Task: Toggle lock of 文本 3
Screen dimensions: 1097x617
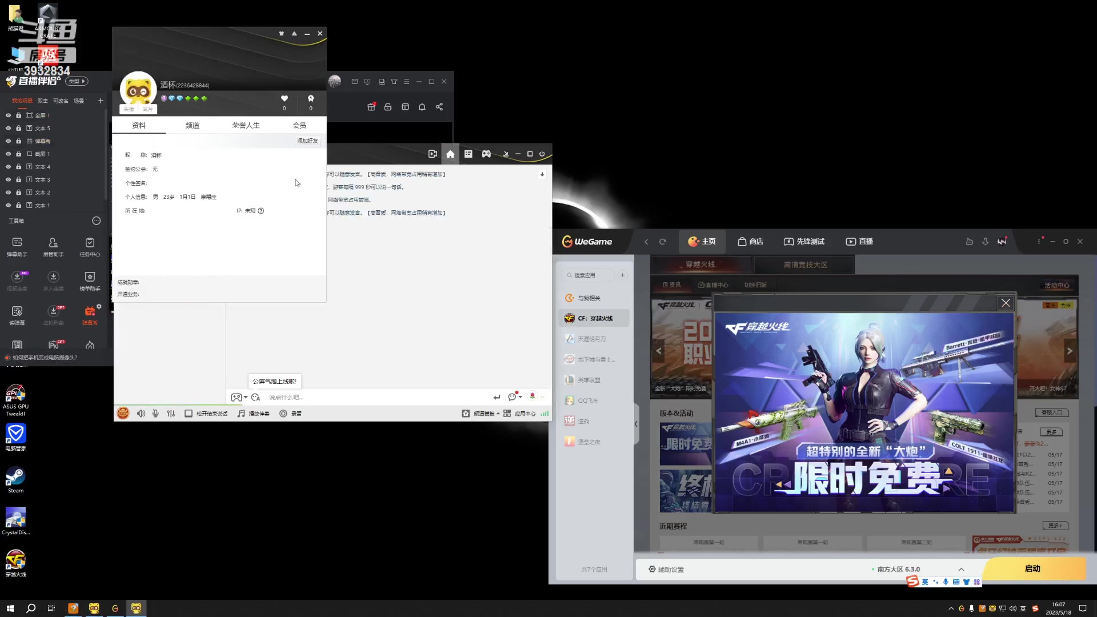Action: [18, 179]
